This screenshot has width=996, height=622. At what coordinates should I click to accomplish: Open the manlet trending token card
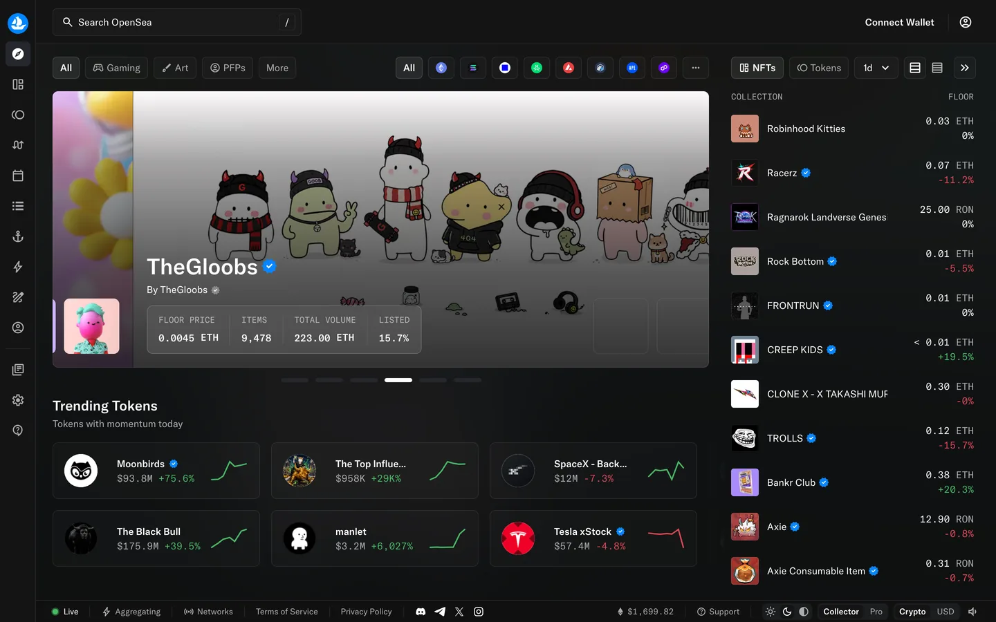(x=375, y=538)
